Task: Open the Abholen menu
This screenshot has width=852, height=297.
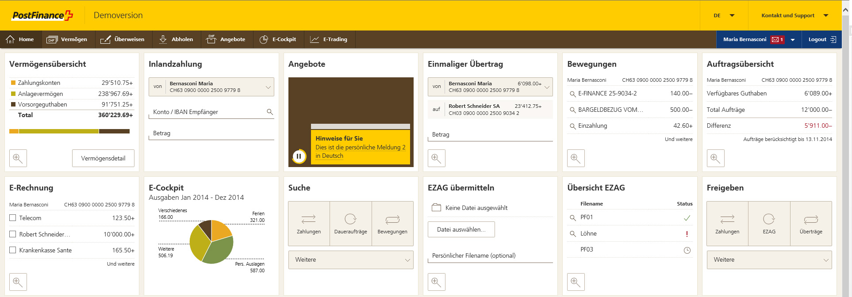Action: pos(176,39)
